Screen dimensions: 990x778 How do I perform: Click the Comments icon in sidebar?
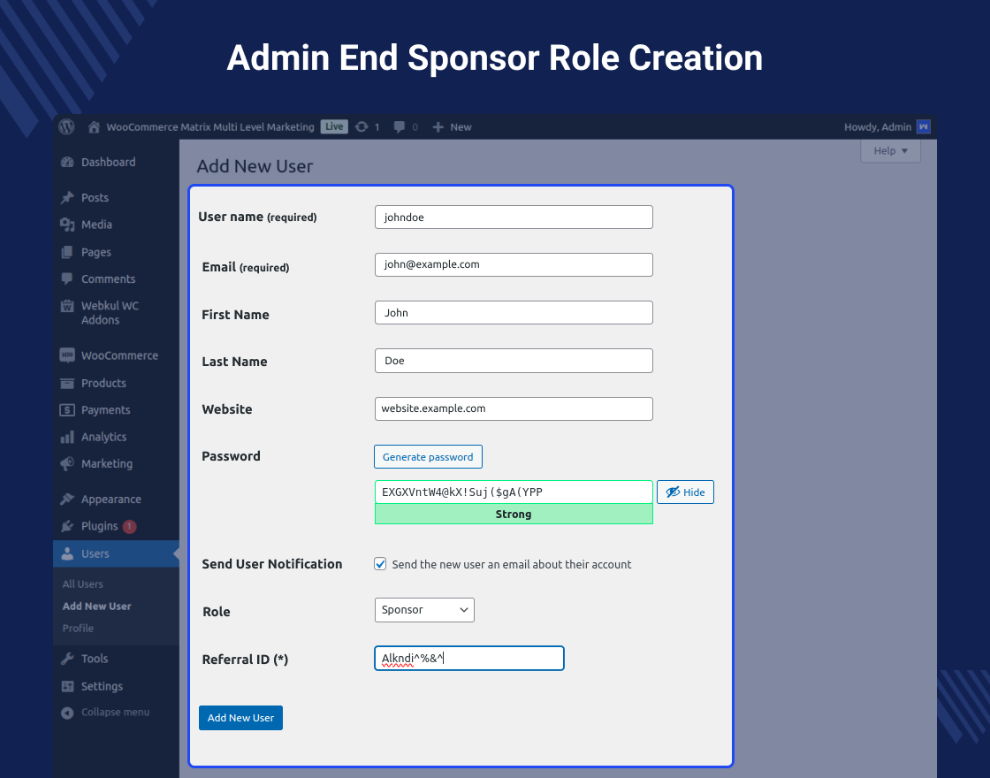67,278
